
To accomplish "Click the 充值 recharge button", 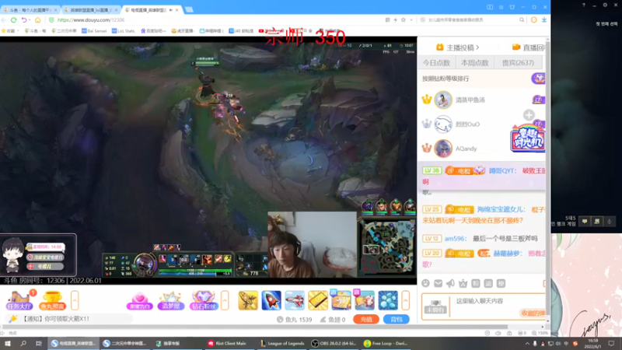I will tap(365, 320).
